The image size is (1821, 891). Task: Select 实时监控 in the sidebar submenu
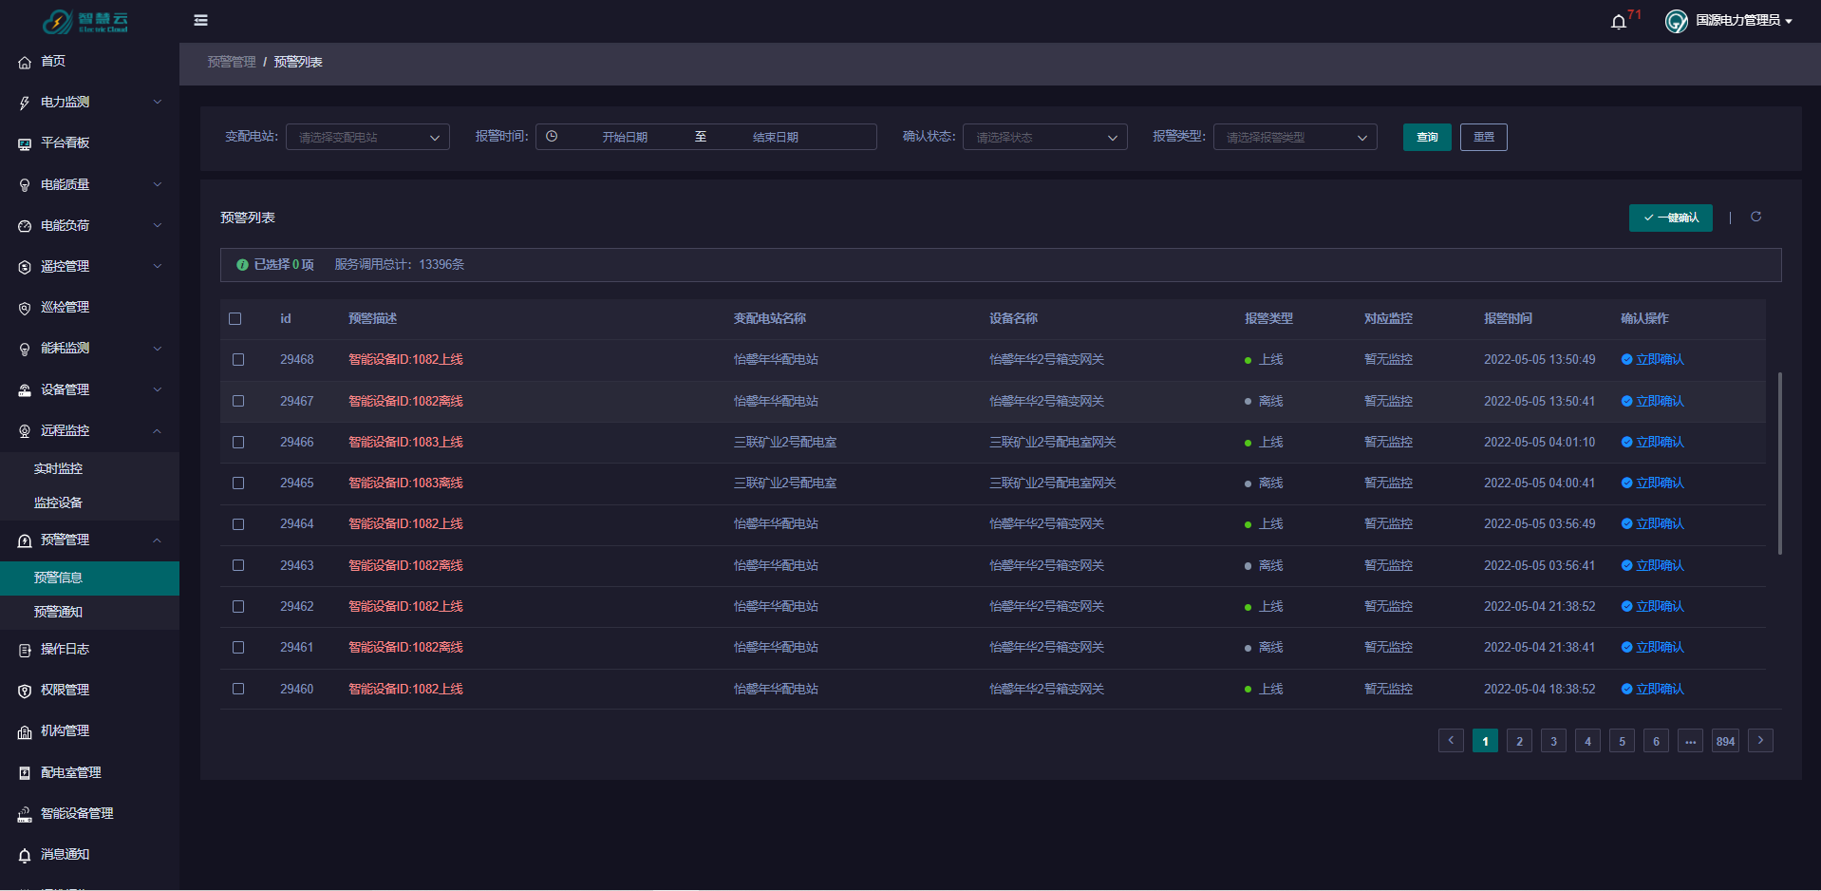tap(58, 468)
